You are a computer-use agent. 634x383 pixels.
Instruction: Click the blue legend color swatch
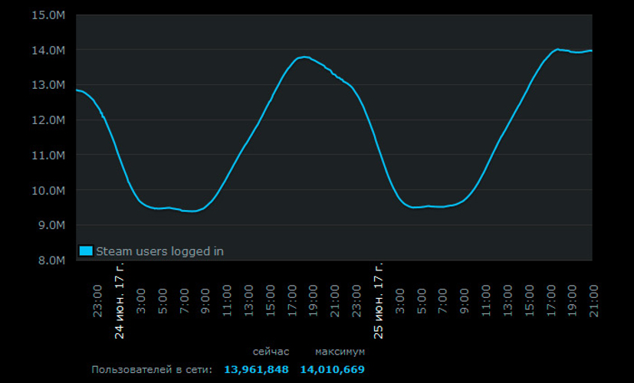[x=86, y=250]
